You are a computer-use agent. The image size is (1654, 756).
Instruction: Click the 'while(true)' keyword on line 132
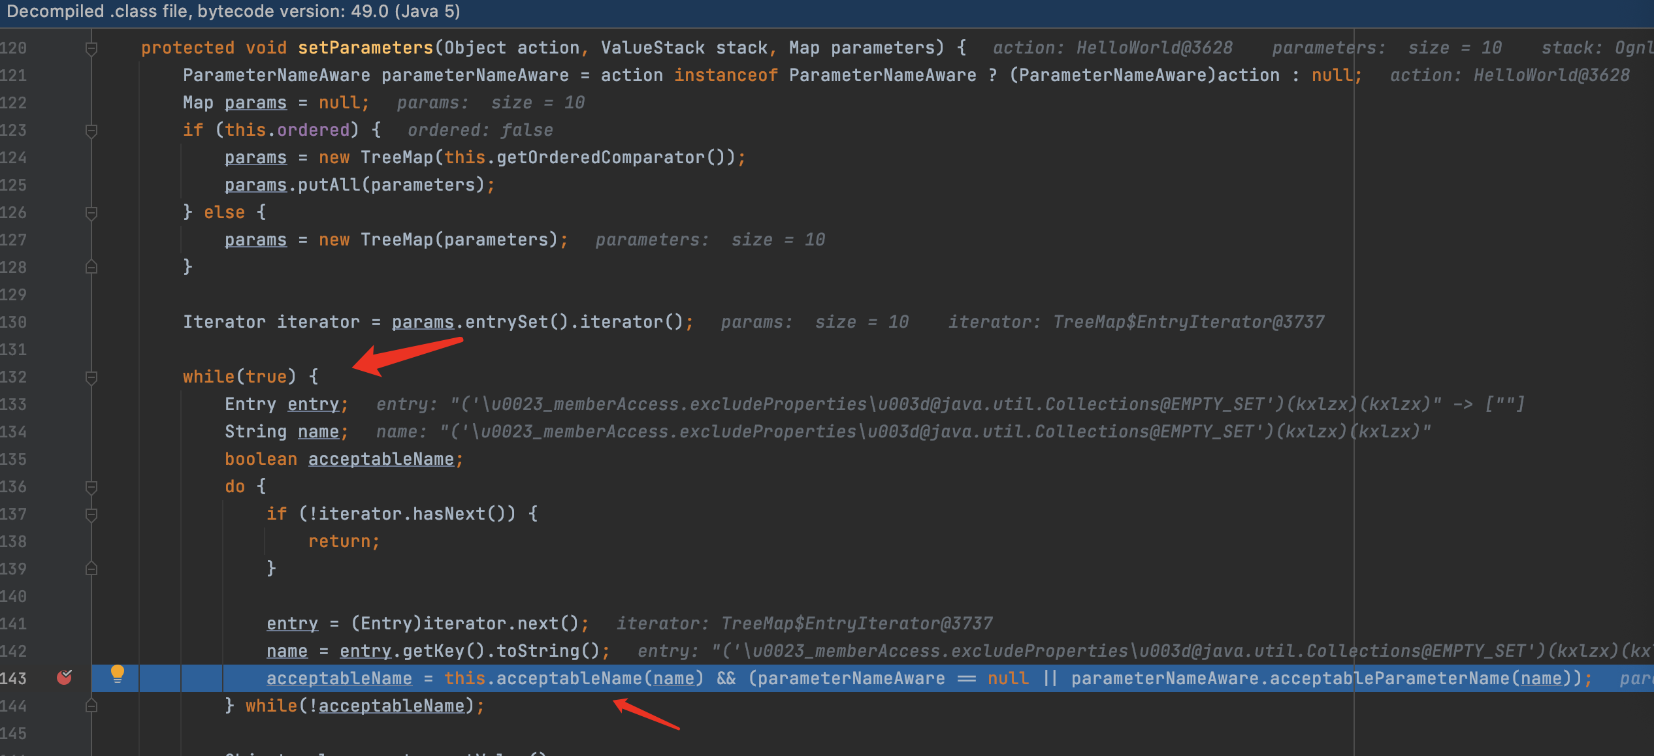(x=239, y=377)
